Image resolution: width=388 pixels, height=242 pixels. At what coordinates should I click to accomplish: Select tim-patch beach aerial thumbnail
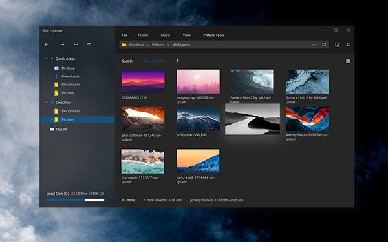pos(142,161)
